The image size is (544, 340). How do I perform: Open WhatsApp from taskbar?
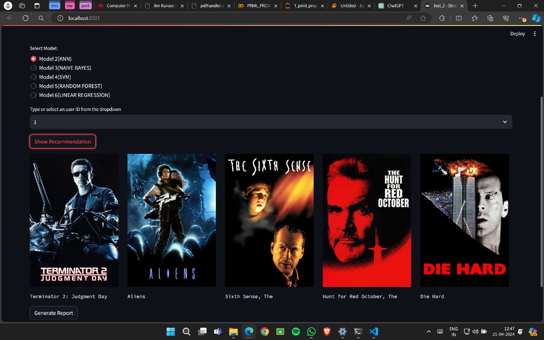(x=312, y=331)
